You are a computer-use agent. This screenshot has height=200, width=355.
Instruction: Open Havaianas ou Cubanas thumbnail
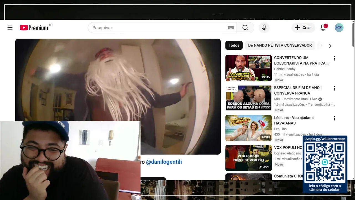click(x=248, y=128)
